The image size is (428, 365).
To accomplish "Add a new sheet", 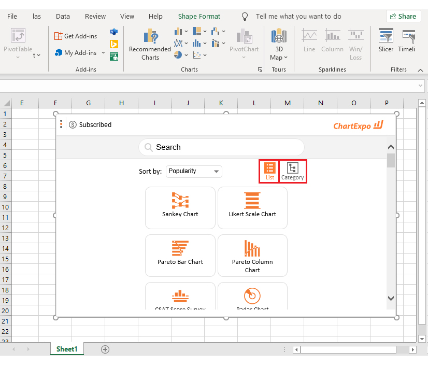I will click(x=105, y=349).
